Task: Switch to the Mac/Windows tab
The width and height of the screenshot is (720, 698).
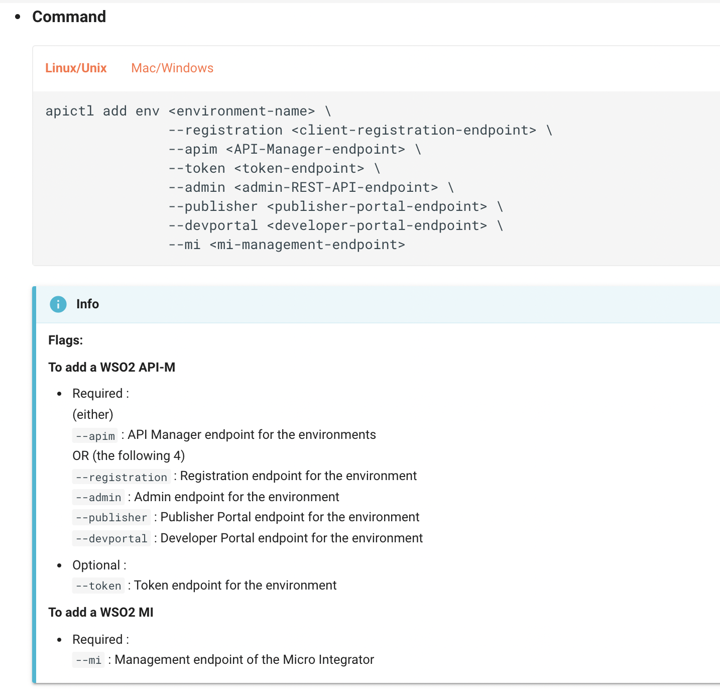Action: [172, 68]
